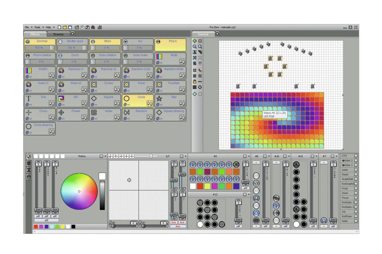Click the green plus add-fixture icon
The height and width of the screenshot is (254, 382).
pos(194,41)
